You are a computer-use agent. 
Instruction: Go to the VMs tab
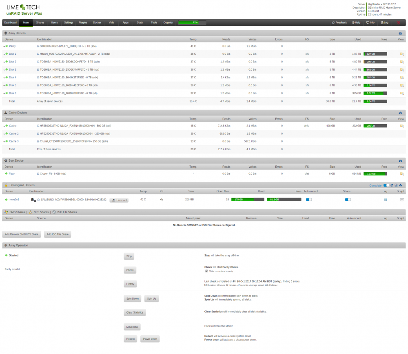click(x=111, y=23)
